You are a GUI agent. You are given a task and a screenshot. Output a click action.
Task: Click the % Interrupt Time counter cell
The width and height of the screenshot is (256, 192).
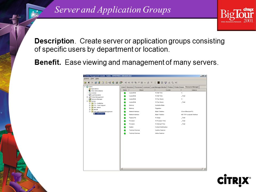(160, 124)
